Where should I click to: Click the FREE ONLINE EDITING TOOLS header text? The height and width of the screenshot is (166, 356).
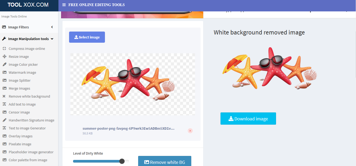click(96, 5)
